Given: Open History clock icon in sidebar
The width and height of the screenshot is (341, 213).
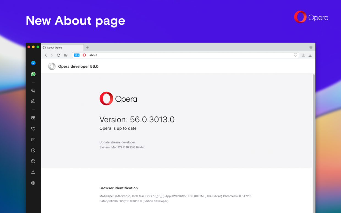Looking at the screenshot, I should point(33,151).
